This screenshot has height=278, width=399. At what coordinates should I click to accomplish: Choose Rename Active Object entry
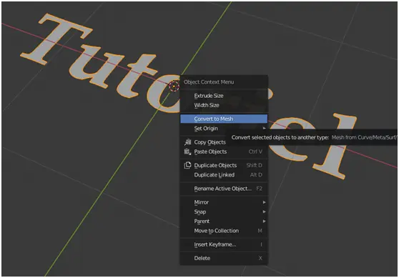coord(224,189)
